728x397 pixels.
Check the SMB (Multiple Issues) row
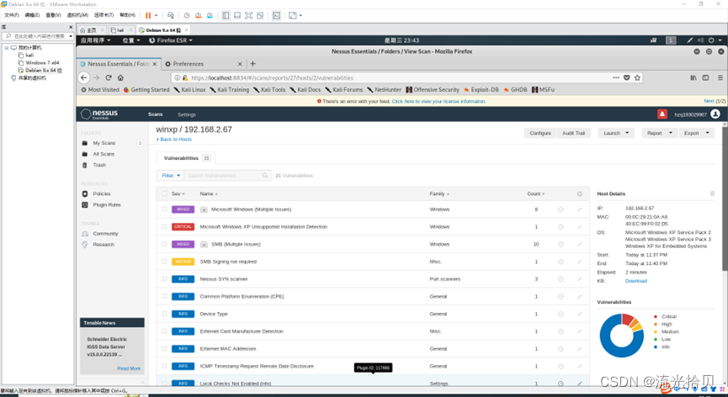[x=164, y=244]
